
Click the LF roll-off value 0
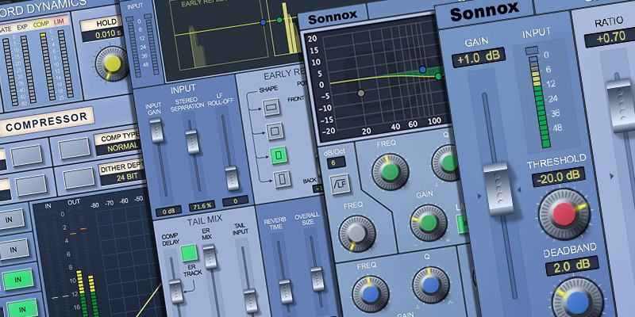pos(235,200)
